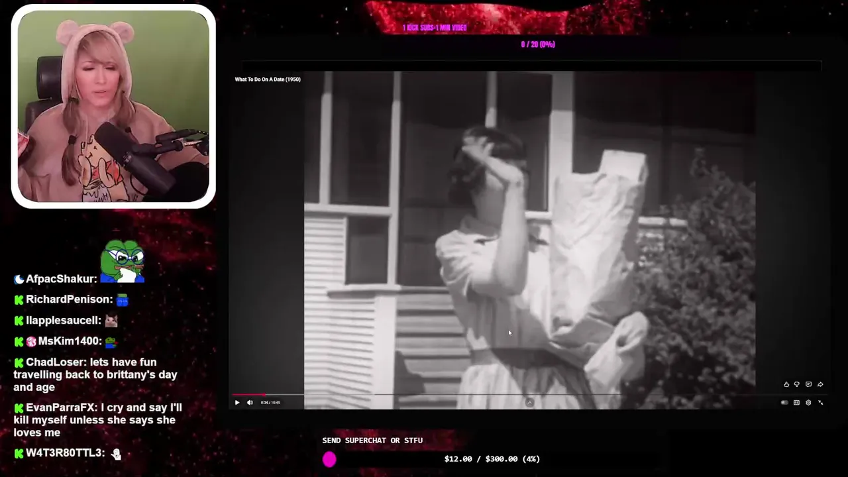Viewport: 848px width, 477px height.
Task: Mute the video with the speaker icon
Action: point(250,402)
